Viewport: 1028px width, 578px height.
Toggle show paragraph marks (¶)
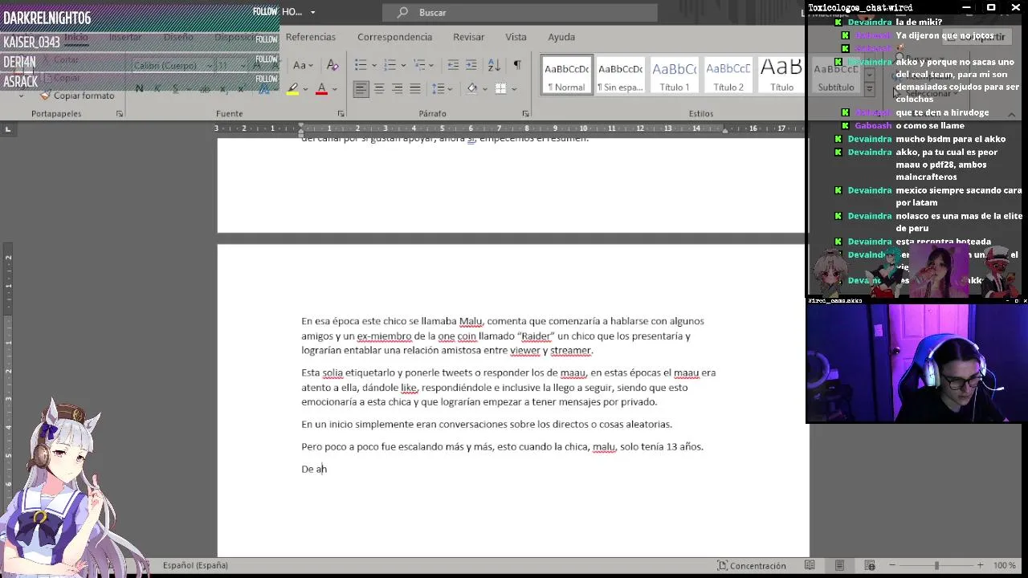coord(516,65)
